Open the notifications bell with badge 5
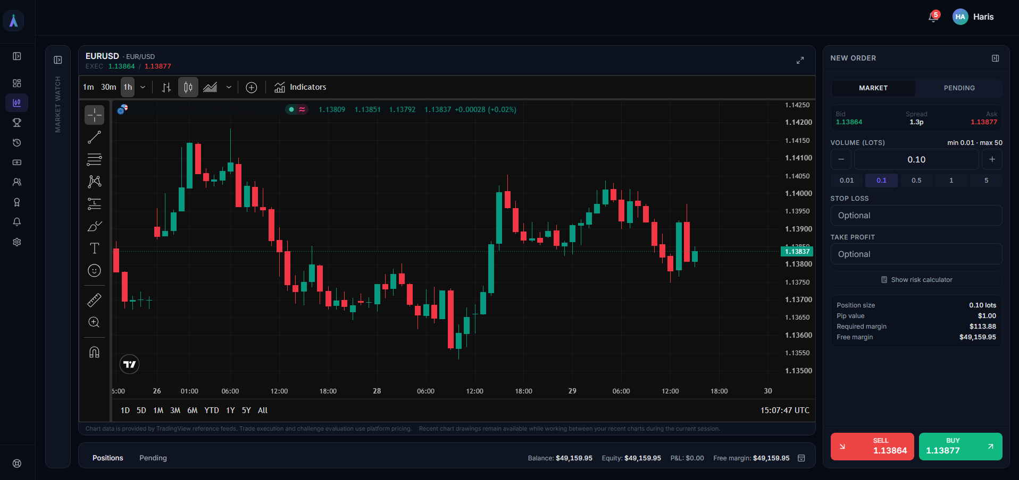1019x480 pixels. 933,16
